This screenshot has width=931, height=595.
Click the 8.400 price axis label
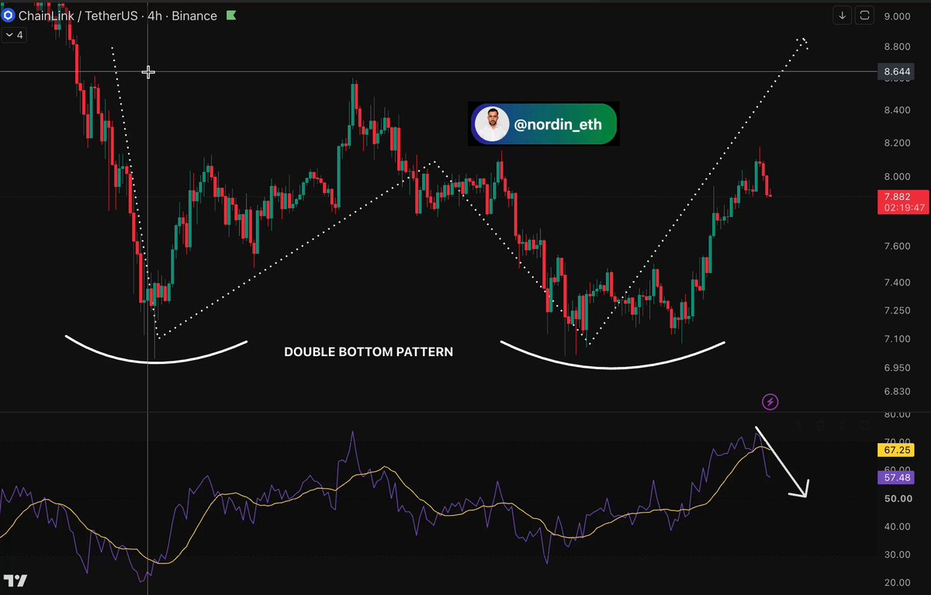[897, 110]
